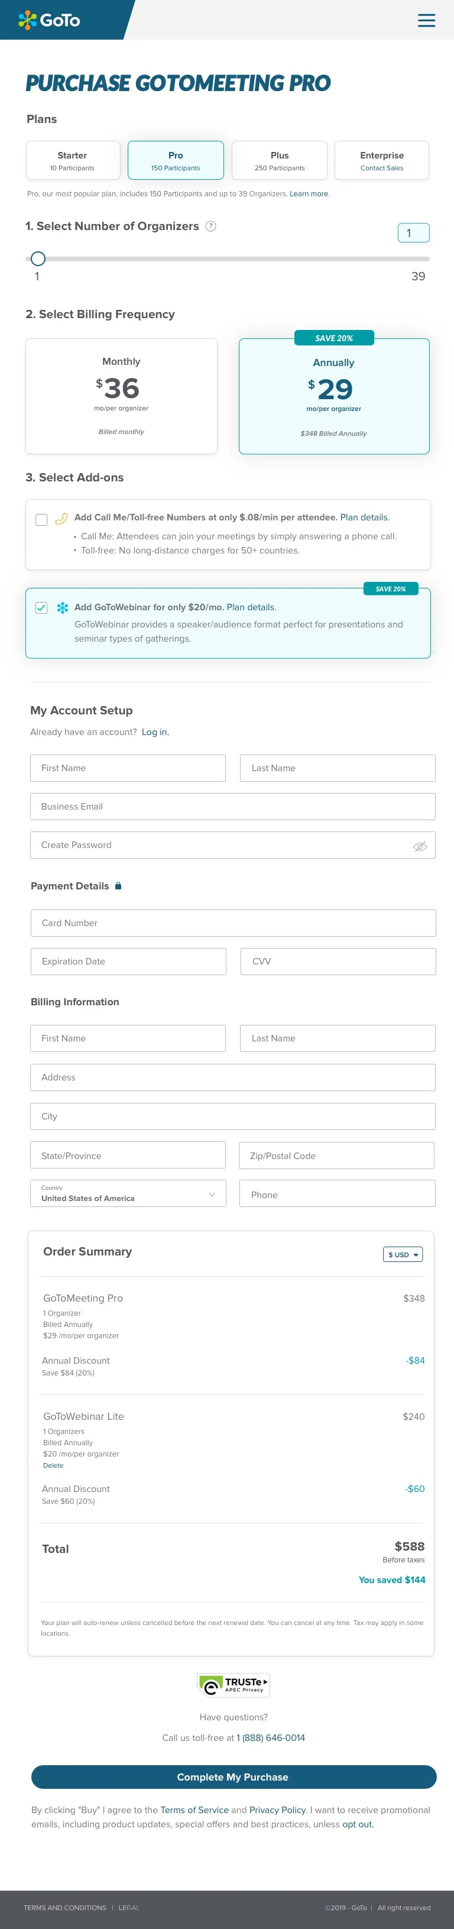Screen dimensions: 454x1929
Task: Click the Complete My Purchase button
Action: (x=234, y=1777)
